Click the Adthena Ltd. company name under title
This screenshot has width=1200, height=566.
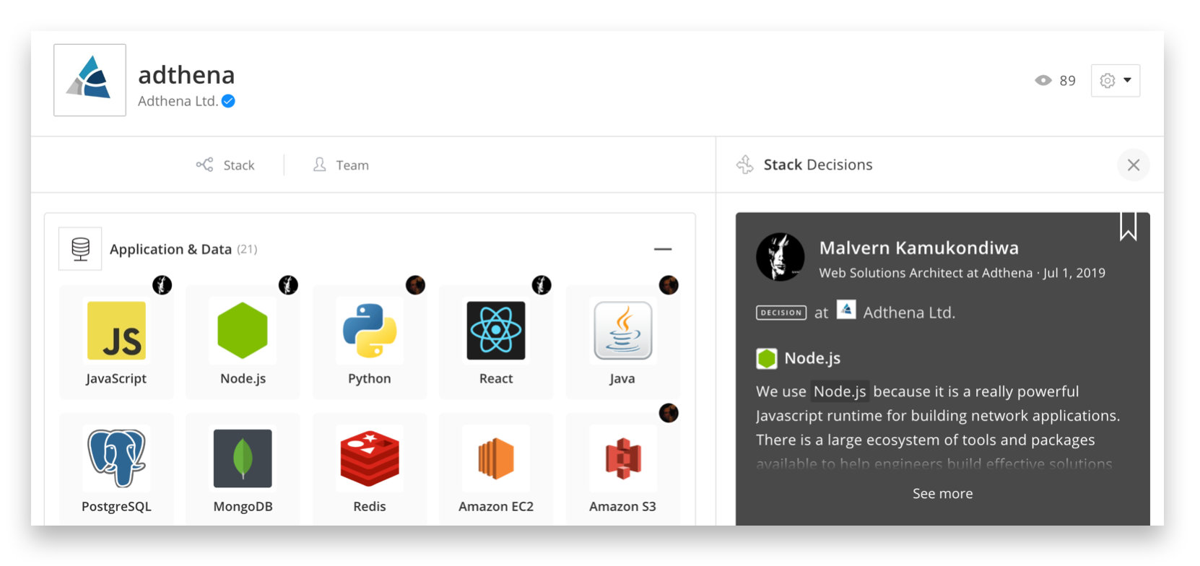(178, 101)
